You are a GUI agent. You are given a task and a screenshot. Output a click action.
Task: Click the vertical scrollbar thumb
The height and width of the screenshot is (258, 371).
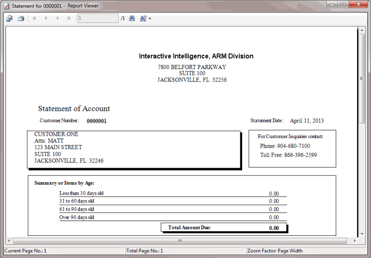click(362, 79)
